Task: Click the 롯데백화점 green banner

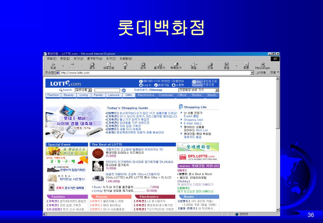Action: click(x=198, y=147)
